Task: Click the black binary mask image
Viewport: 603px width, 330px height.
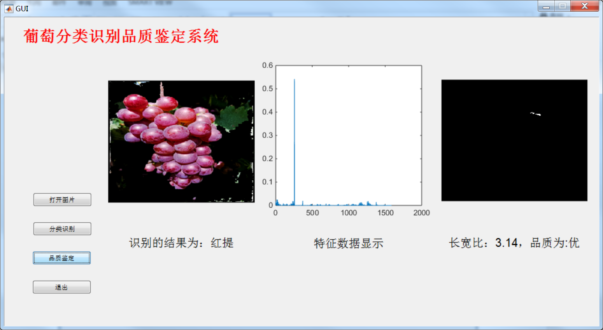Action: point(514,140)
